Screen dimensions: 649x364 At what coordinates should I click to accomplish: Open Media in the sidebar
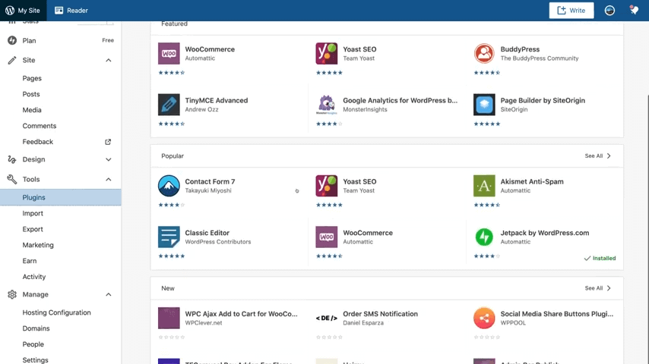[x=32, y=110]
